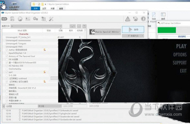Click the Update globe icon near warning icon
Viewport: 190px width, 124px height.
136,19
